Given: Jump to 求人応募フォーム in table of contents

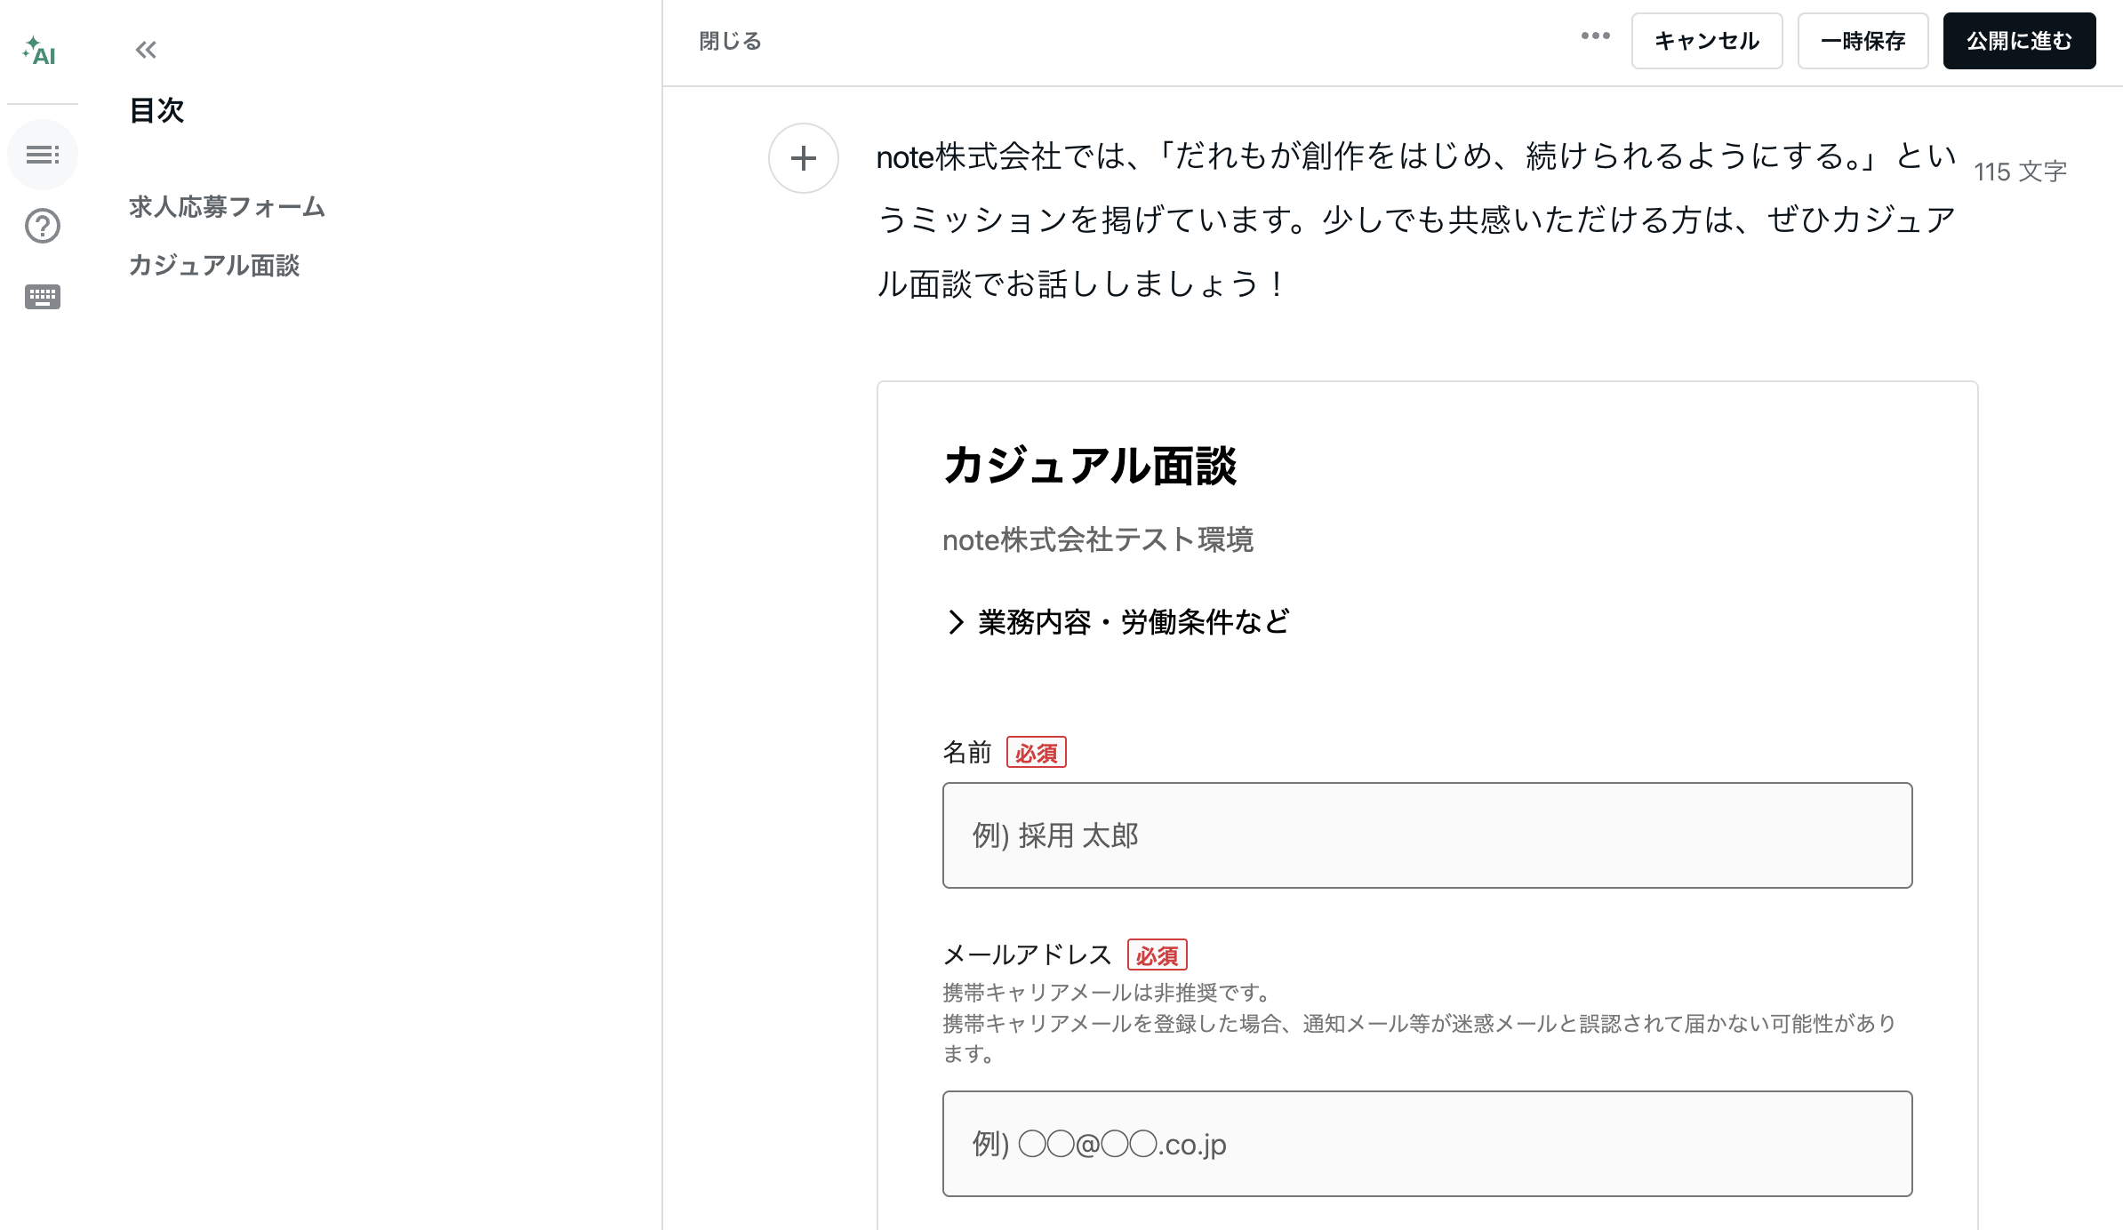Looking at the screenshot, I should coord(227,207).
